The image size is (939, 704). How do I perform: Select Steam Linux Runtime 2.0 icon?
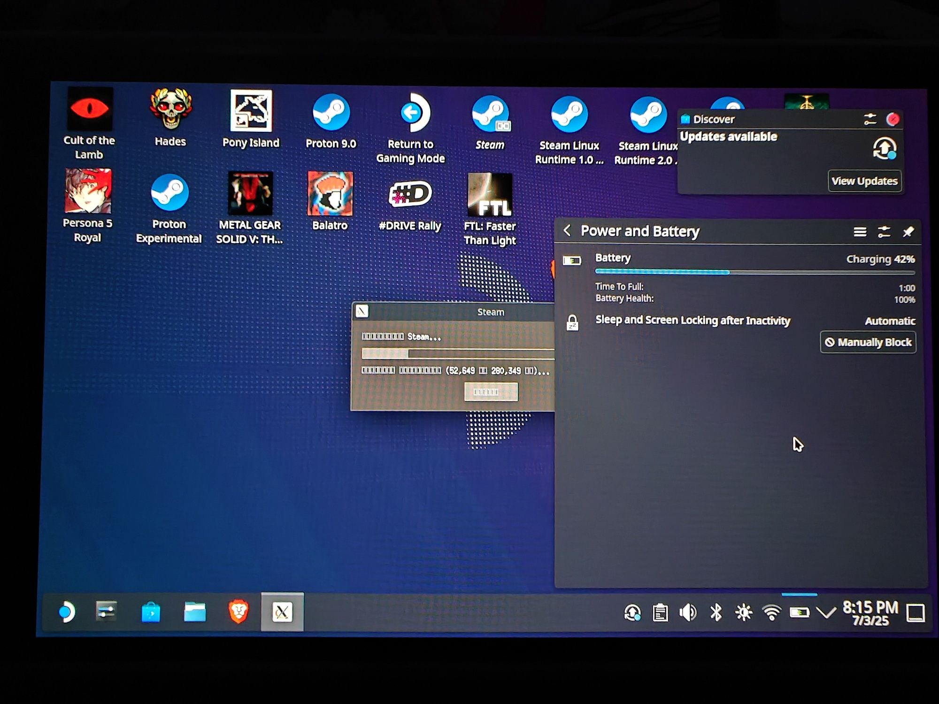647,131
